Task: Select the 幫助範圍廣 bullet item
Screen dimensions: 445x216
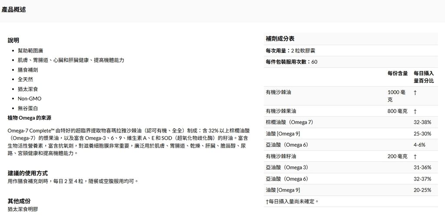Action: pos(30,51)
